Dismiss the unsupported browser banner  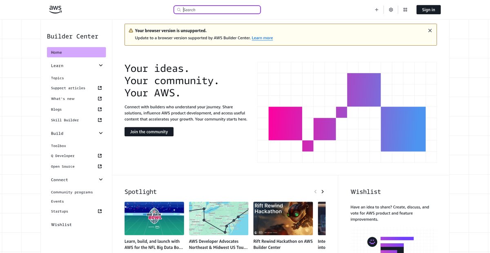click(430, 31)
